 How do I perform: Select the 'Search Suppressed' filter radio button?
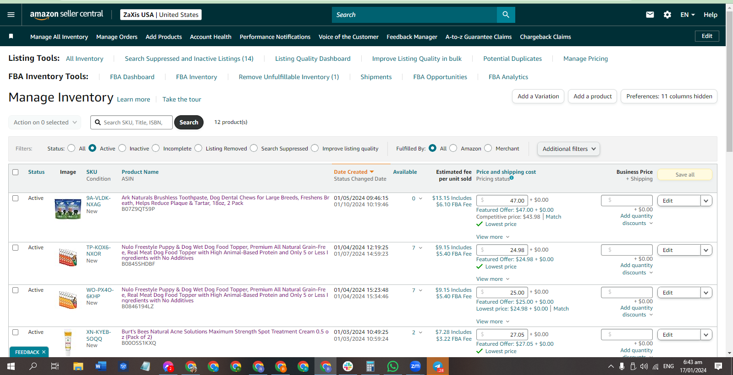tap(254, 148)
